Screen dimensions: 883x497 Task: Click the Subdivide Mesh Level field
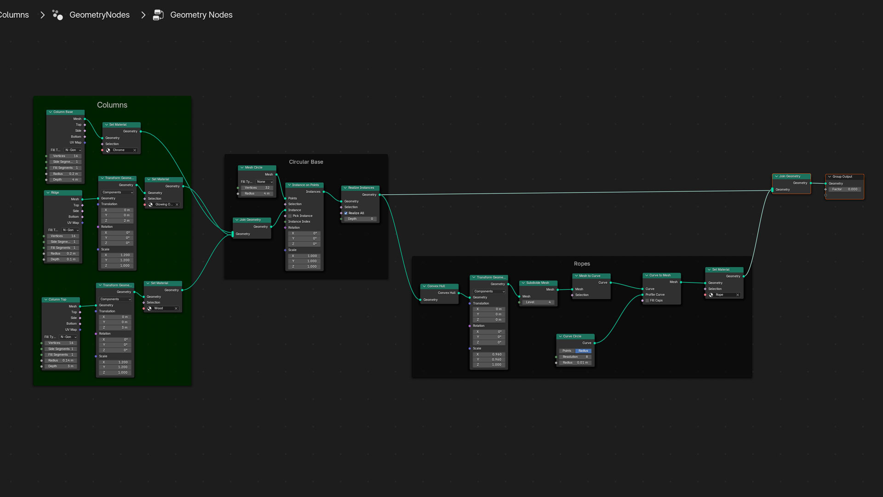pyautogui.click(x=538, y=302)
